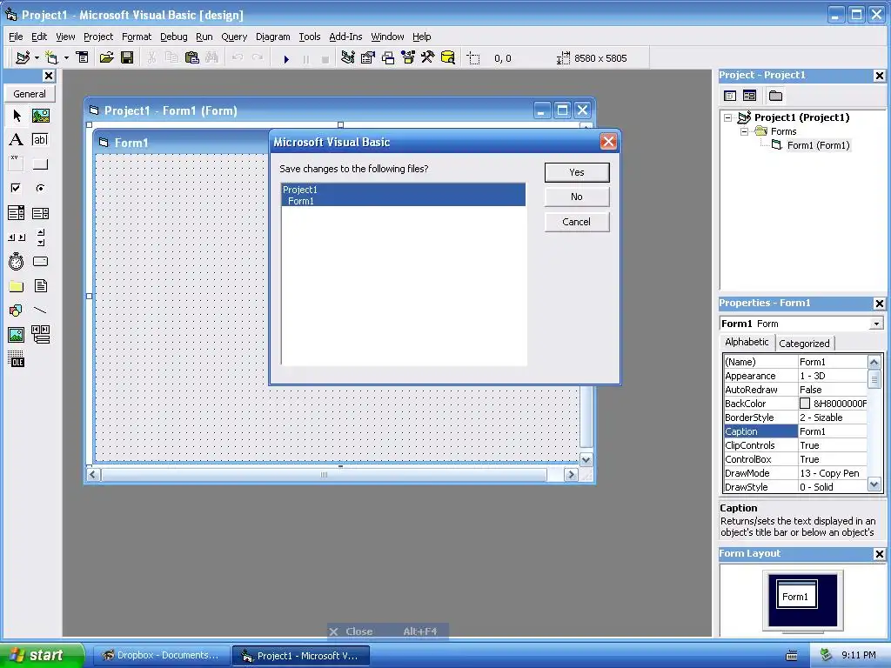Open the Properties Window toolbar icon
The image size is (891, 668).
click(x=368, y=58)
